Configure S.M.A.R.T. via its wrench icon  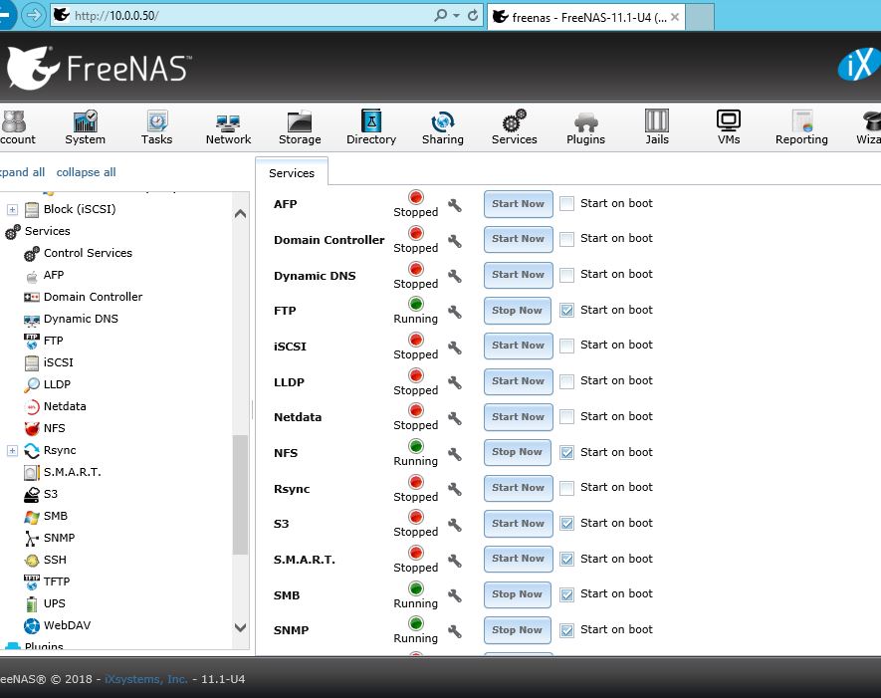(x=455, y=561)
